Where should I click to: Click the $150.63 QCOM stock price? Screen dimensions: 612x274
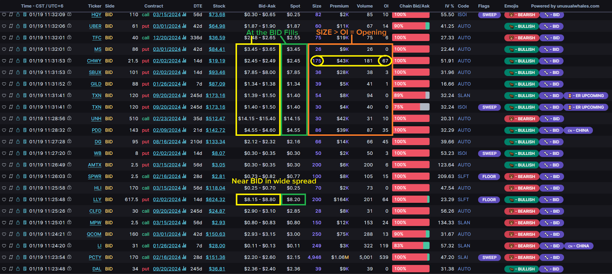215,234
